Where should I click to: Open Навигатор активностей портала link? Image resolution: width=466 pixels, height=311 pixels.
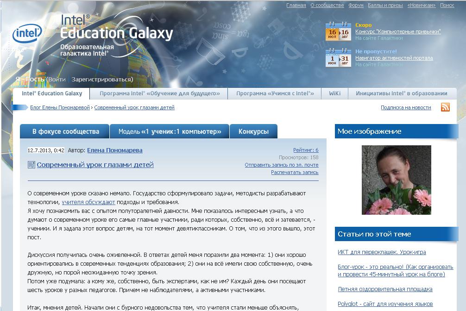tap(394, 58)
